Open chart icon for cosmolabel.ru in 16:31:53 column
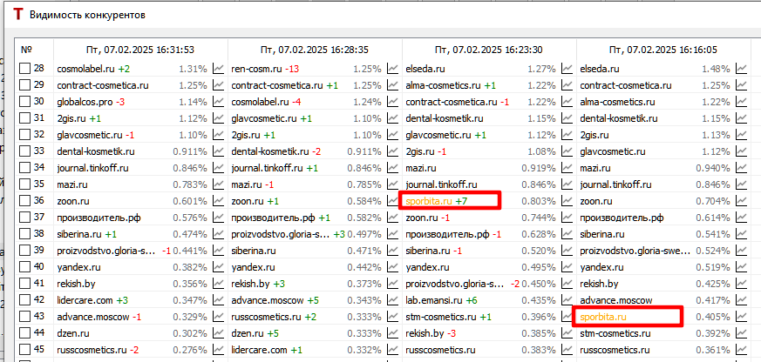Viewport: 761px width, 362px height. 219,70
